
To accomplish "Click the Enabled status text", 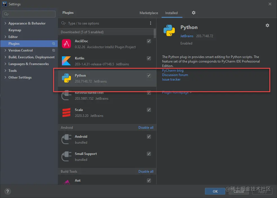I will click(186, 43).
